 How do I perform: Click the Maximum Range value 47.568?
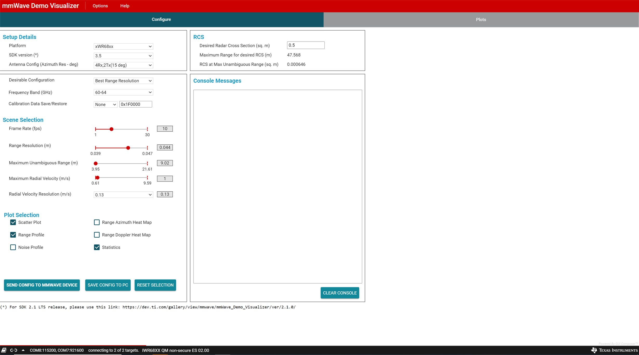(x=294, y=55)
